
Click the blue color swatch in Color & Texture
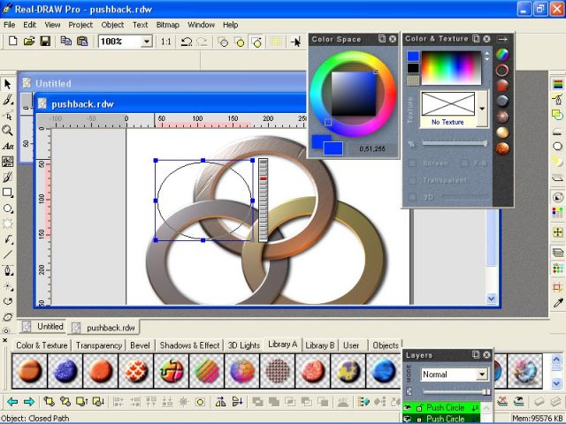tap(413, 57)
